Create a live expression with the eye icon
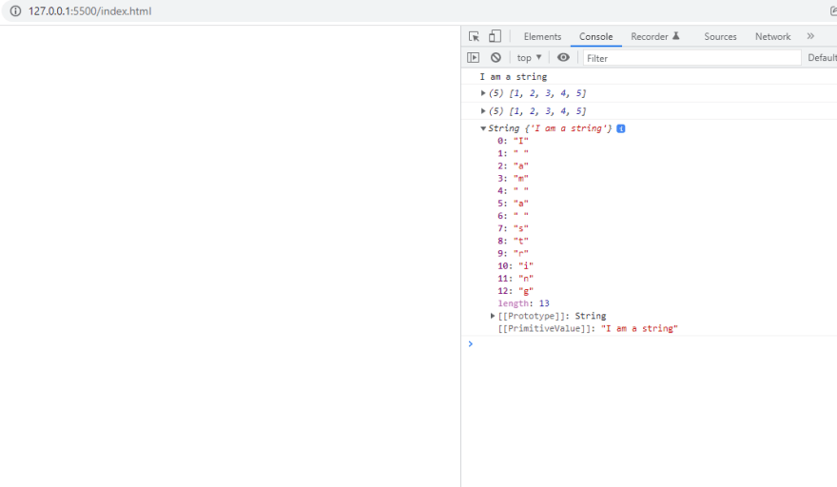 (x=563, y=58)
